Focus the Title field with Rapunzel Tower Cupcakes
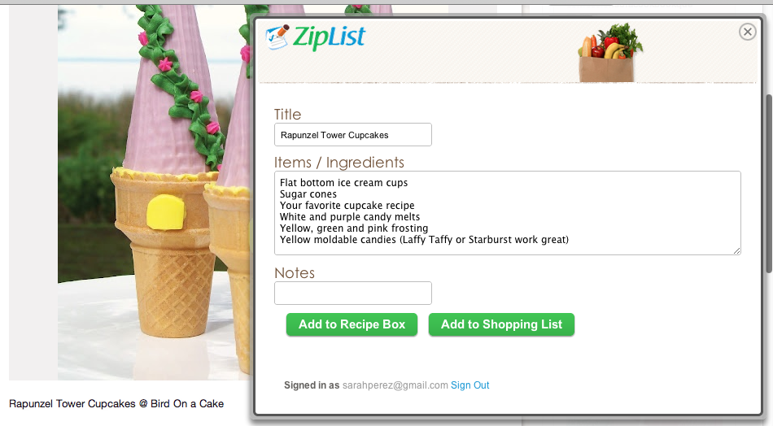The height and width of the screenshot is (426, 773). (x=353, y=134)
